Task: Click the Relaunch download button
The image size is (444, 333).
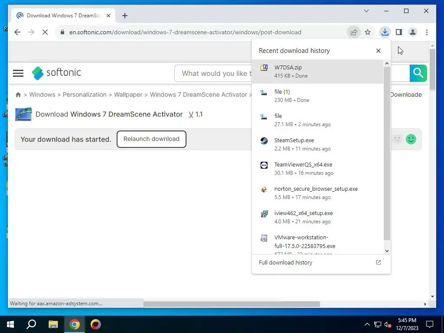Action: tap(151, 139)
